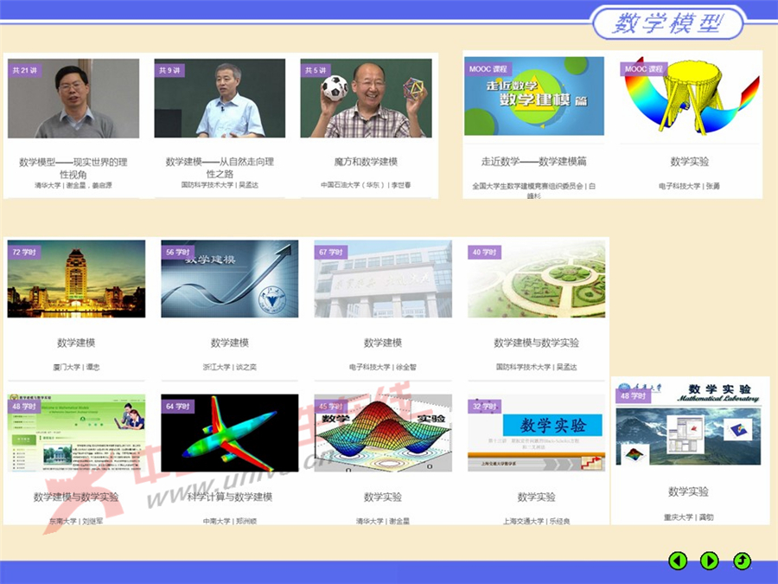Open the 共 21 讲 lecture video thumbnail
Image resolution: width=778 pixels, height=584 pixels.
[73, 99]
